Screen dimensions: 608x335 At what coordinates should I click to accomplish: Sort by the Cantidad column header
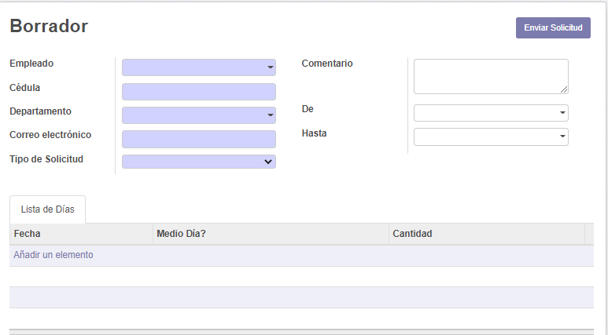point(487,234)
